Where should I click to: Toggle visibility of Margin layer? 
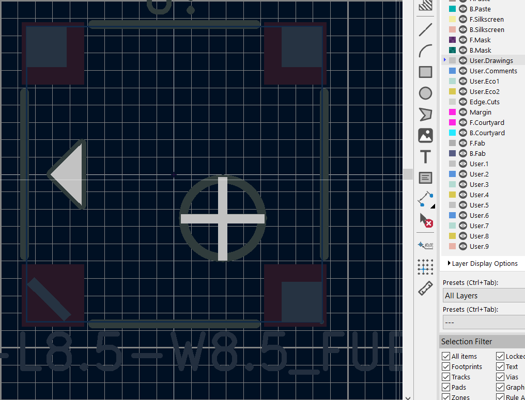point(462,113)
